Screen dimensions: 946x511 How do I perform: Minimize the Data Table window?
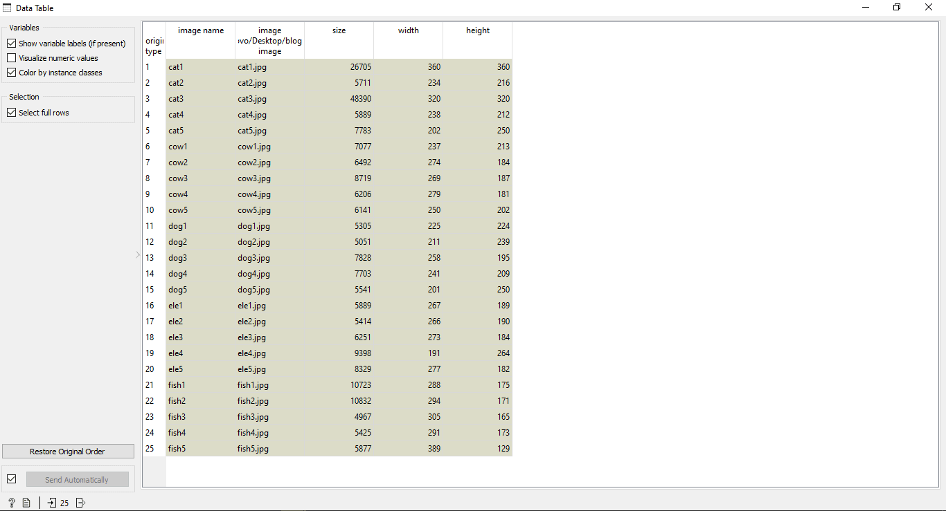(866, 8)
